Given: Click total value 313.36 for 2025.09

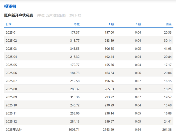Looking at the screenshot, I should [x=75, y=97].
